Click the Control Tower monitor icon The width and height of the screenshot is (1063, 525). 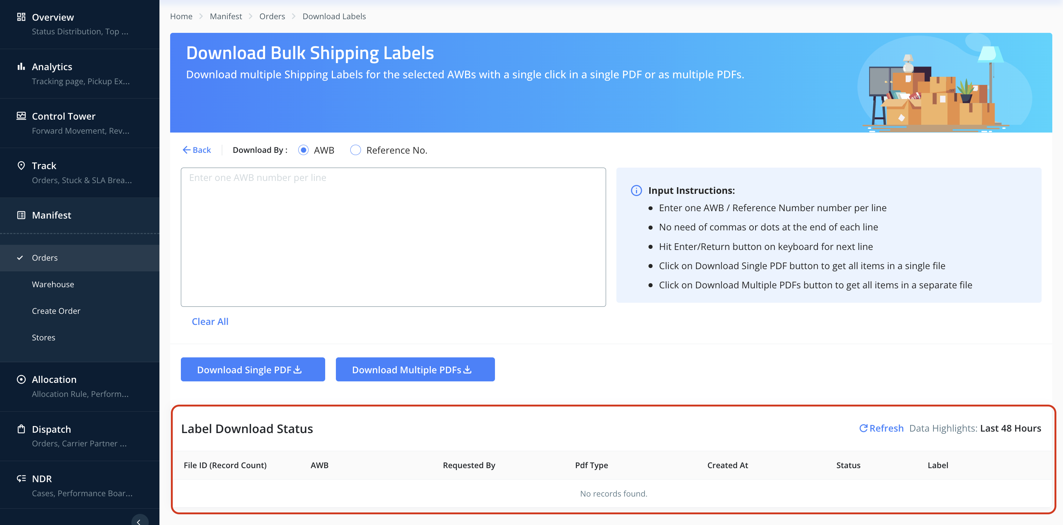point(21,116)
